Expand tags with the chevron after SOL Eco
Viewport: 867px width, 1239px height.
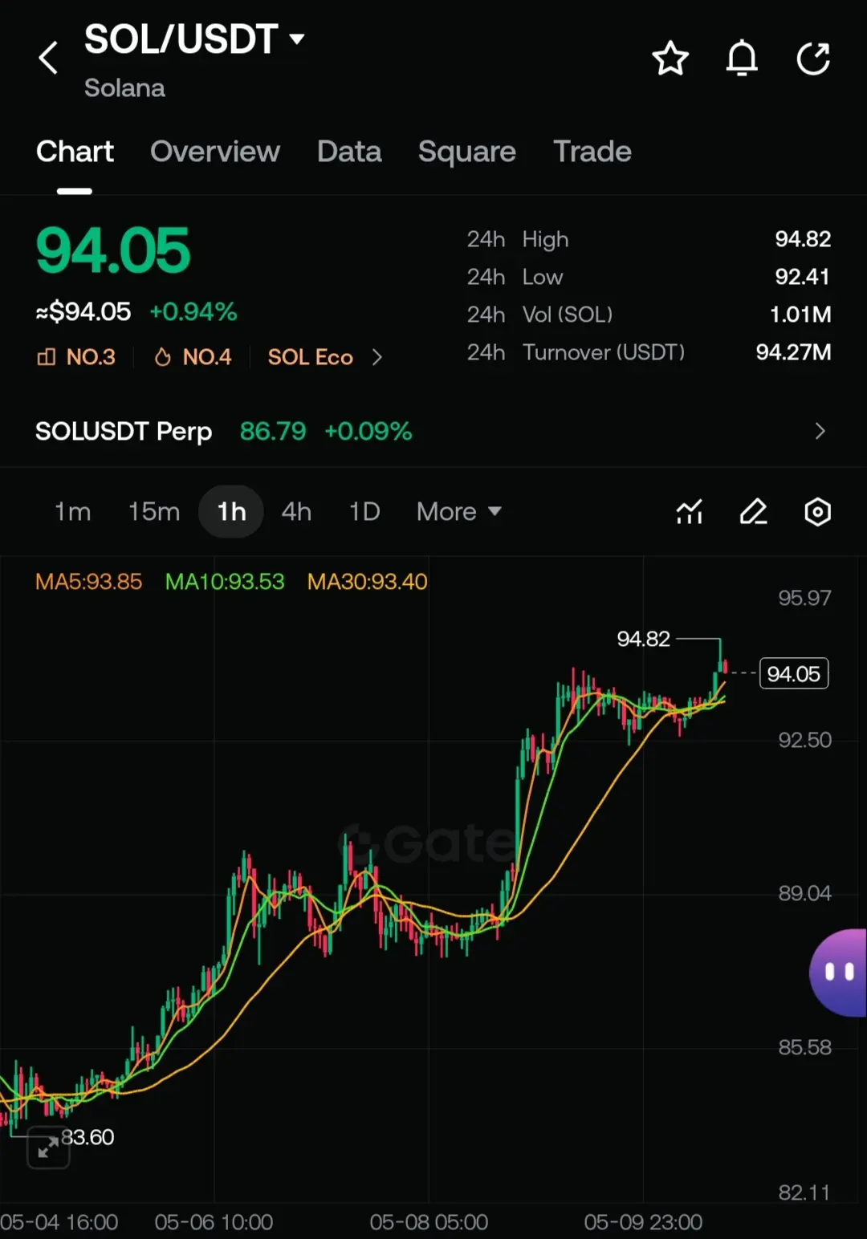377,357
